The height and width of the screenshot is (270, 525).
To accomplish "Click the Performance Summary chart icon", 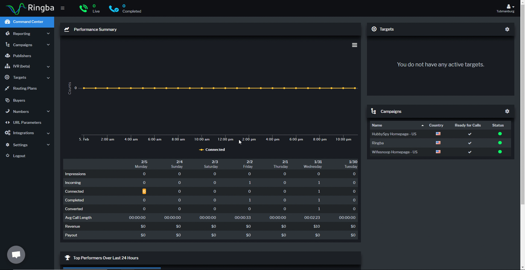I will 67,29.
